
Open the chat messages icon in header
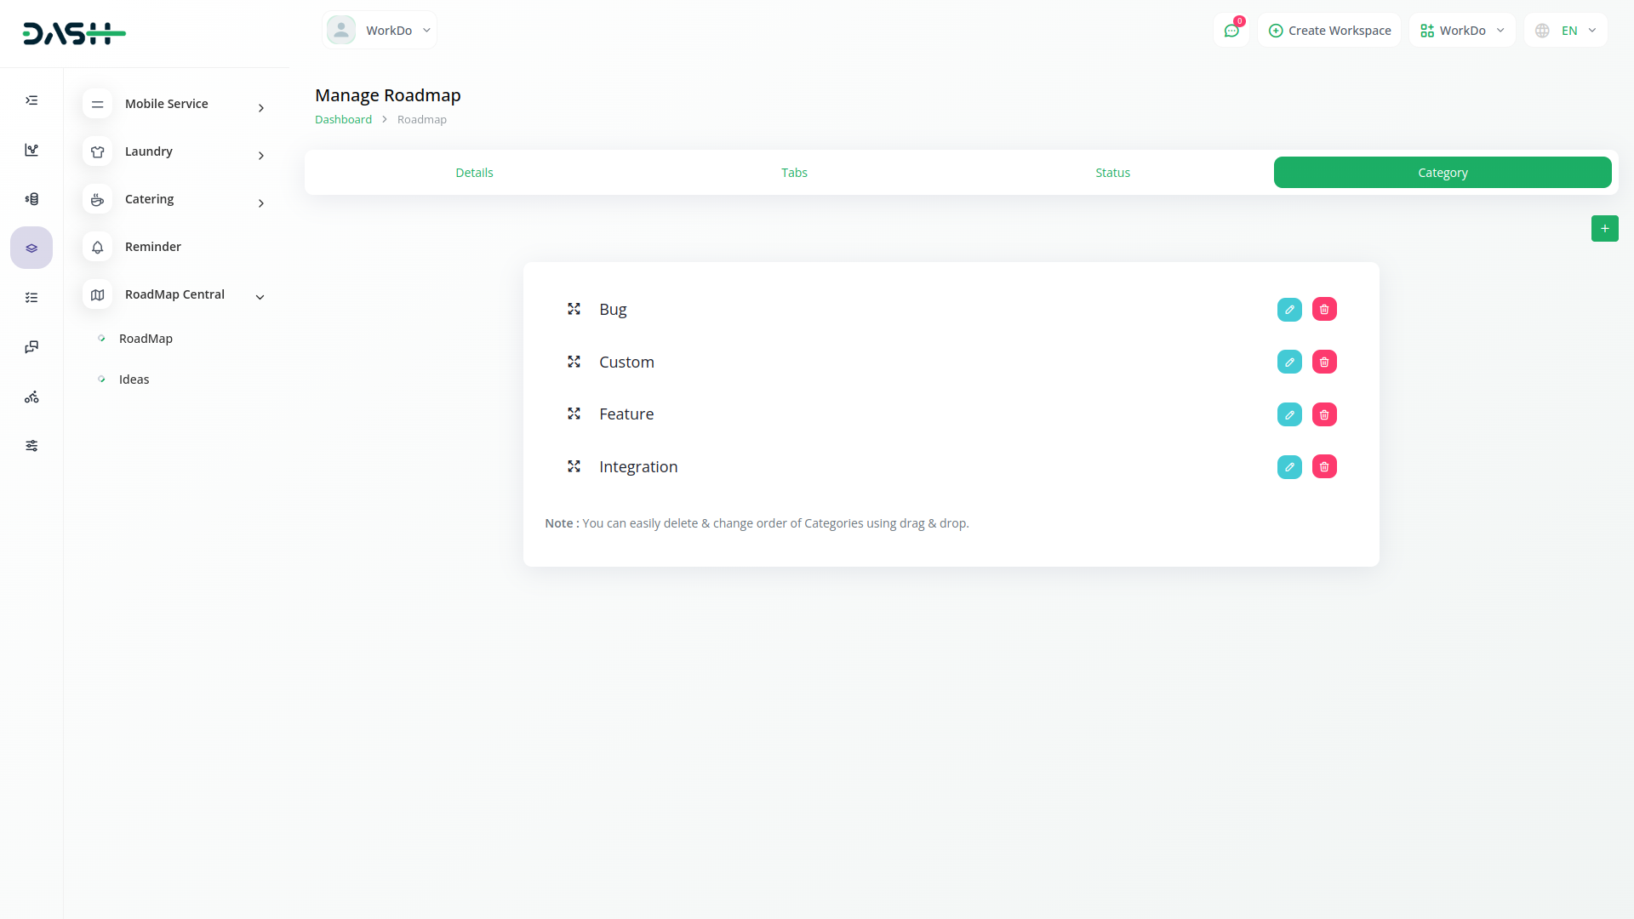[x=1231, y=31]
